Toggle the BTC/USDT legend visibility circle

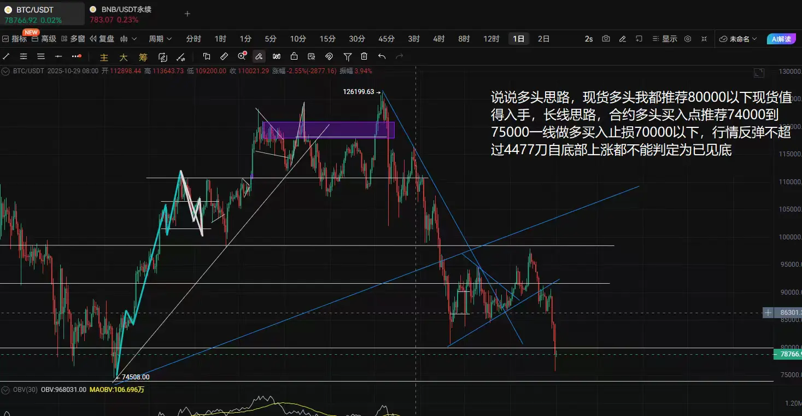coord(6,71)
